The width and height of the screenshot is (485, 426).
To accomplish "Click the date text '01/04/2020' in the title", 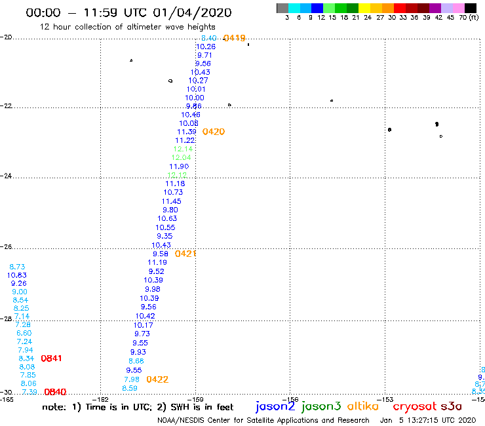I will point(192,12).
